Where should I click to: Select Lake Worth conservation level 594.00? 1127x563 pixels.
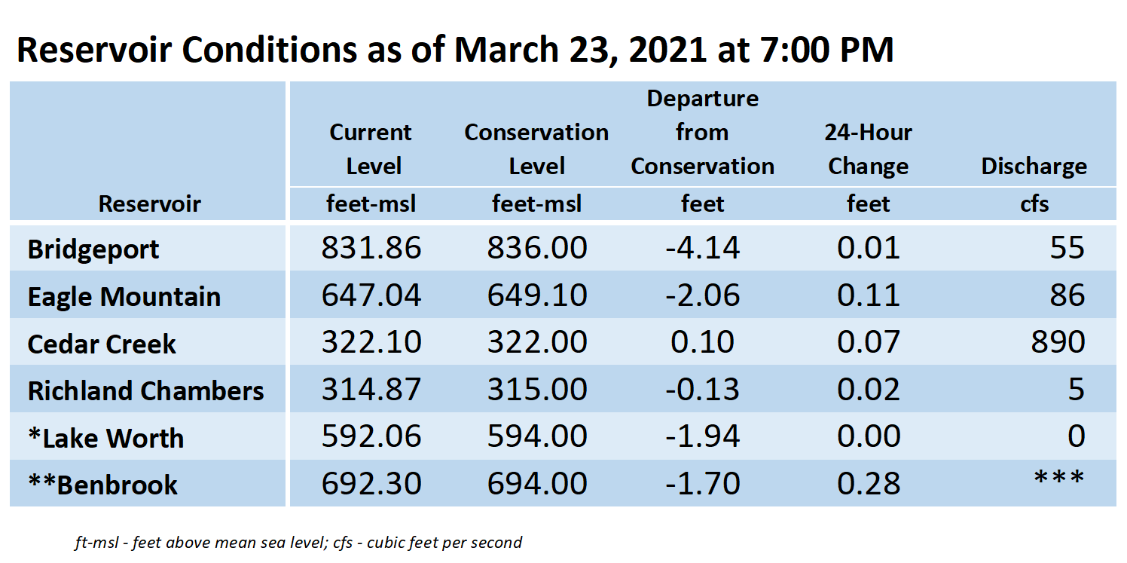[x=536, y=436]
